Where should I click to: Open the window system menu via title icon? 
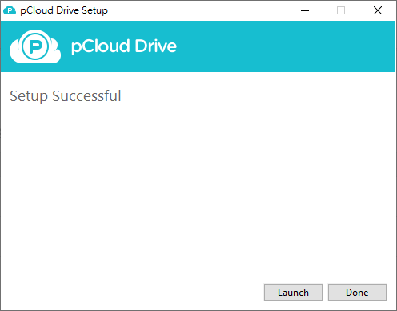10,10
